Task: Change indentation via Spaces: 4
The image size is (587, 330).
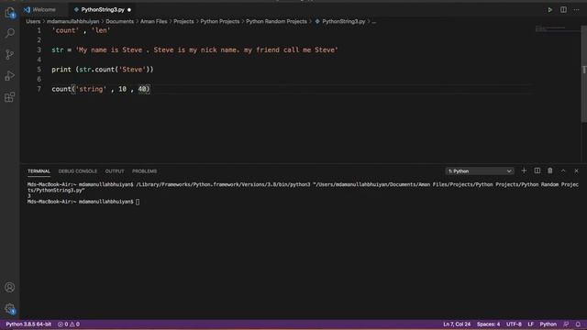Action: [x=488, y=324]
